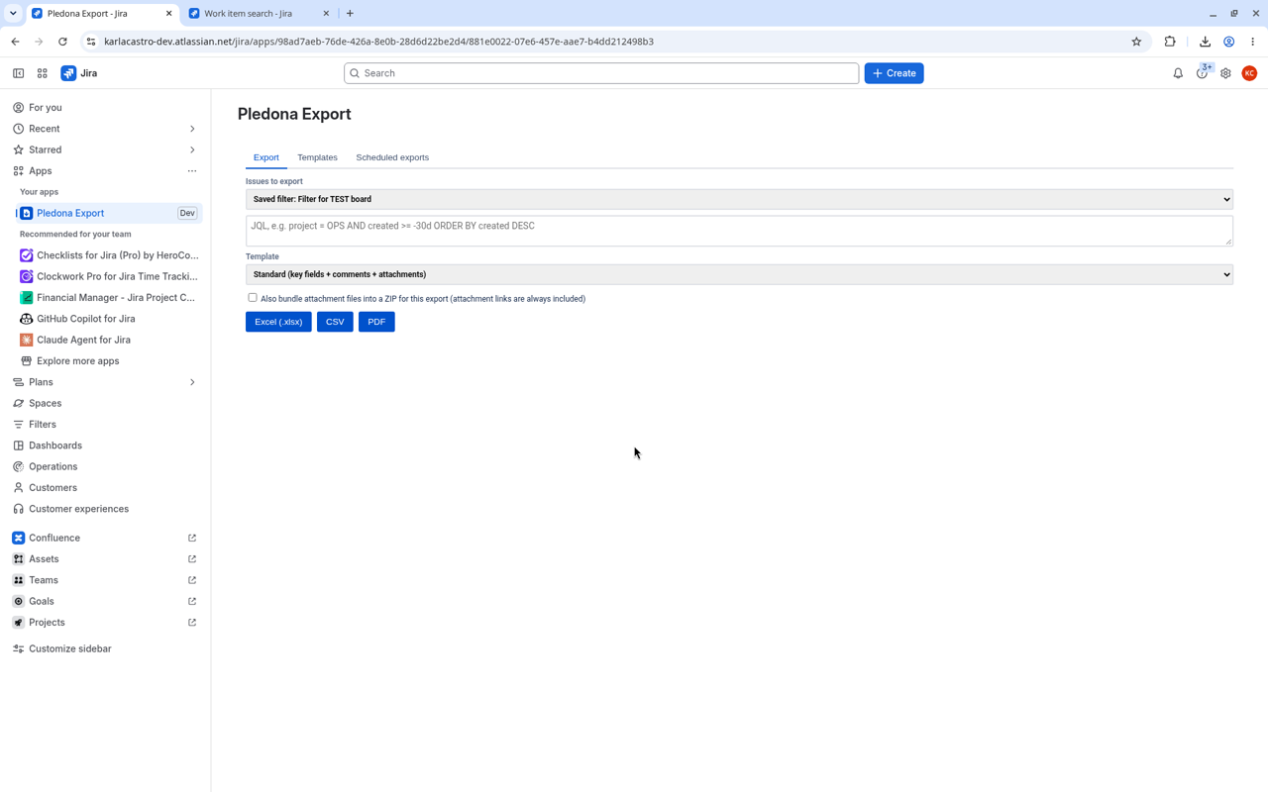Switch to the Work item search browser tab
This screenshot has height=792, width=1268.
tap(259, 13)
